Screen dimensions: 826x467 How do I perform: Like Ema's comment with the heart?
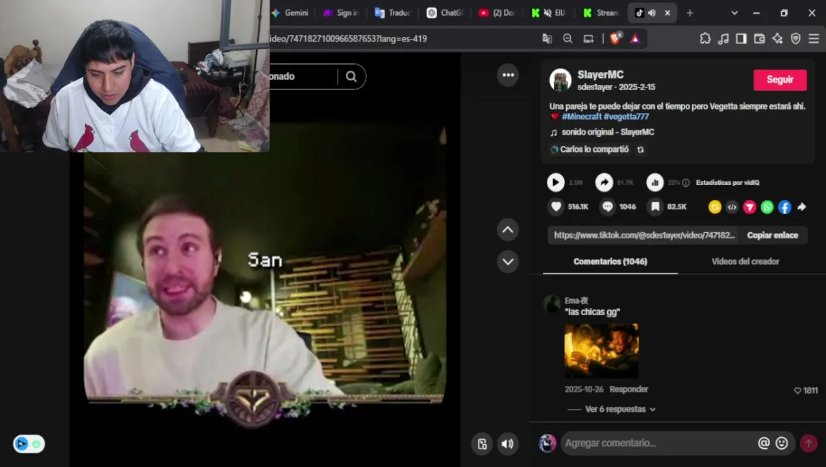coord(798,390)
